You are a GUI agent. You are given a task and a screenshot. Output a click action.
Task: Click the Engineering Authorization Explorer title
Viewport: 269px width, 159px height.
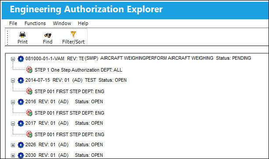(86, 9)
